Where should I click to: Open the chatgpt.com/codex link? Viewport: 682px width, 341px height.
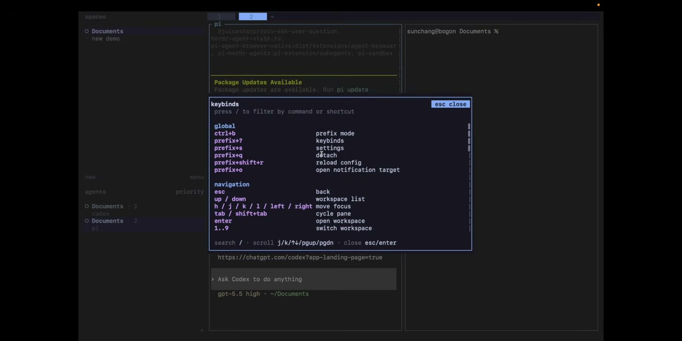coord(300,257)
